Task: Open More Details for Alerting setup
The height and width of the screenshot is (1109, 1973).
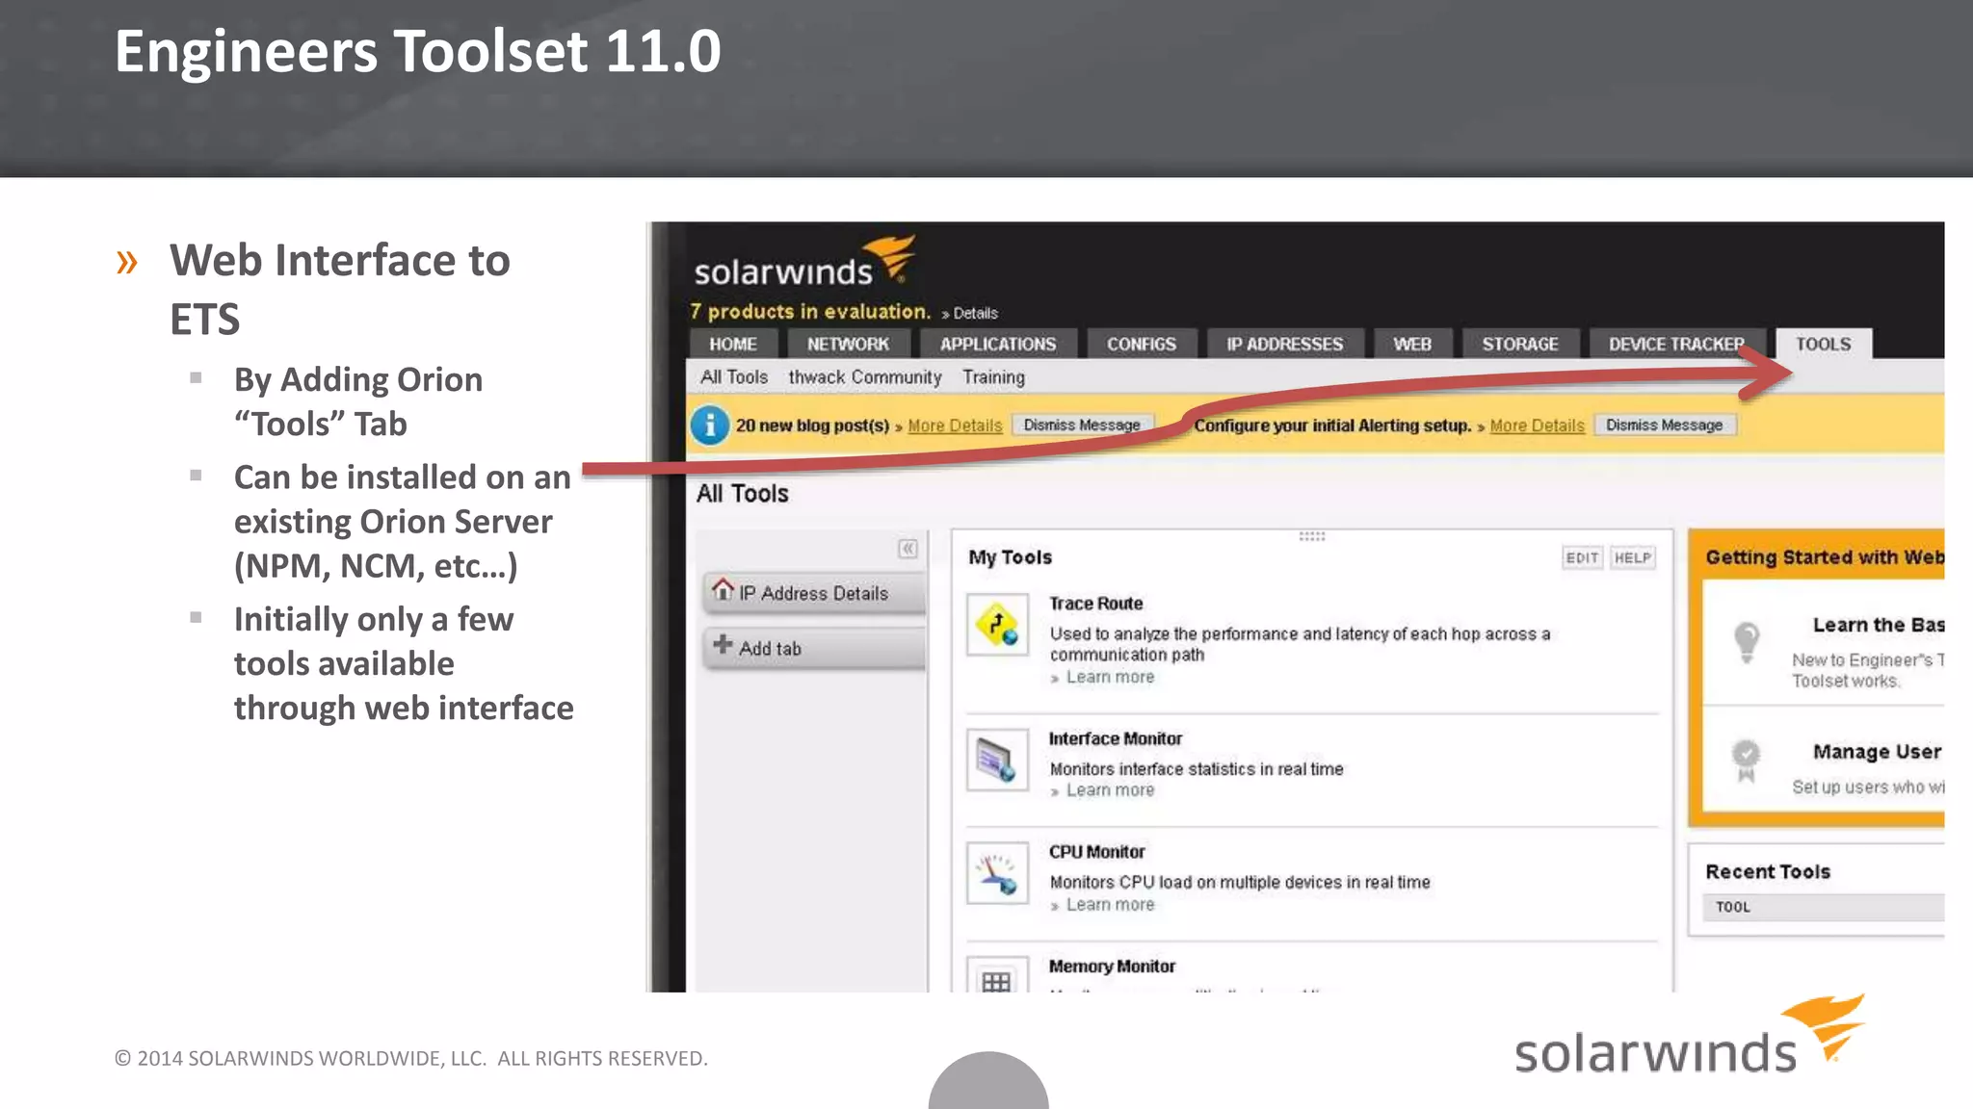Action: 1537,426
